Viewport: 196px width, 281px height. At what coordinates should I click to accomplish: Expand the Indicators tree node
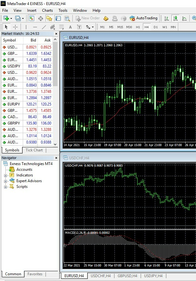tap(5, 176)
